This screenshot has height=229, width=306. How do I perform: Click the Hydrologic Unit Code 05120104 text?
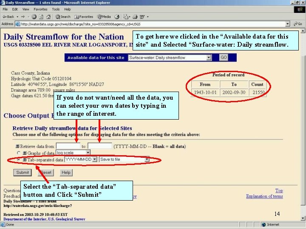tap(41, 79)
